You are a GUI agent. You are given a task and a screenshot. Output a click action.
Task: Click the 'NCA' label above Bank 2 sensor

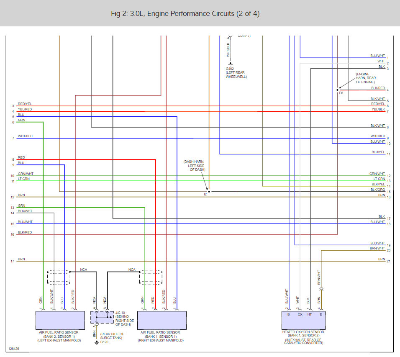84,270
